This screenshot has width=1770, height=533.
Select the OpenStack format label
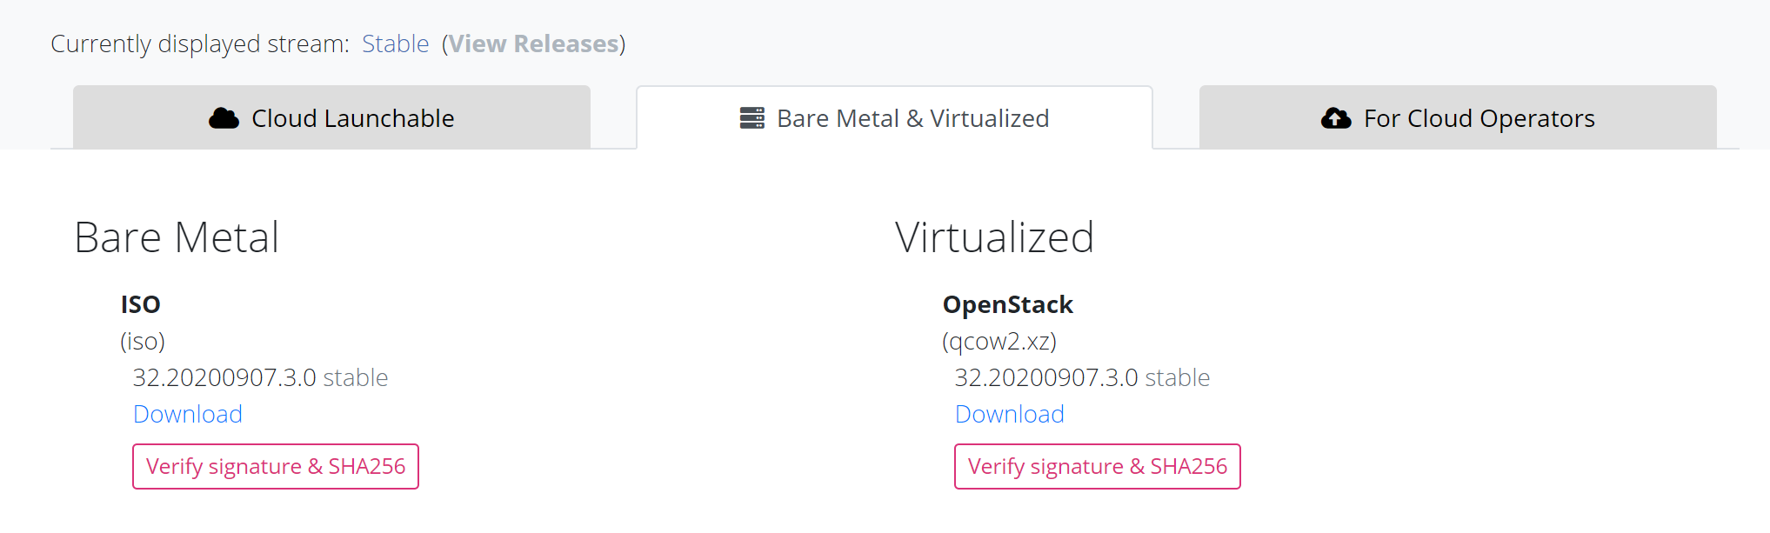pyautogui.click(x=1009, y=304)
